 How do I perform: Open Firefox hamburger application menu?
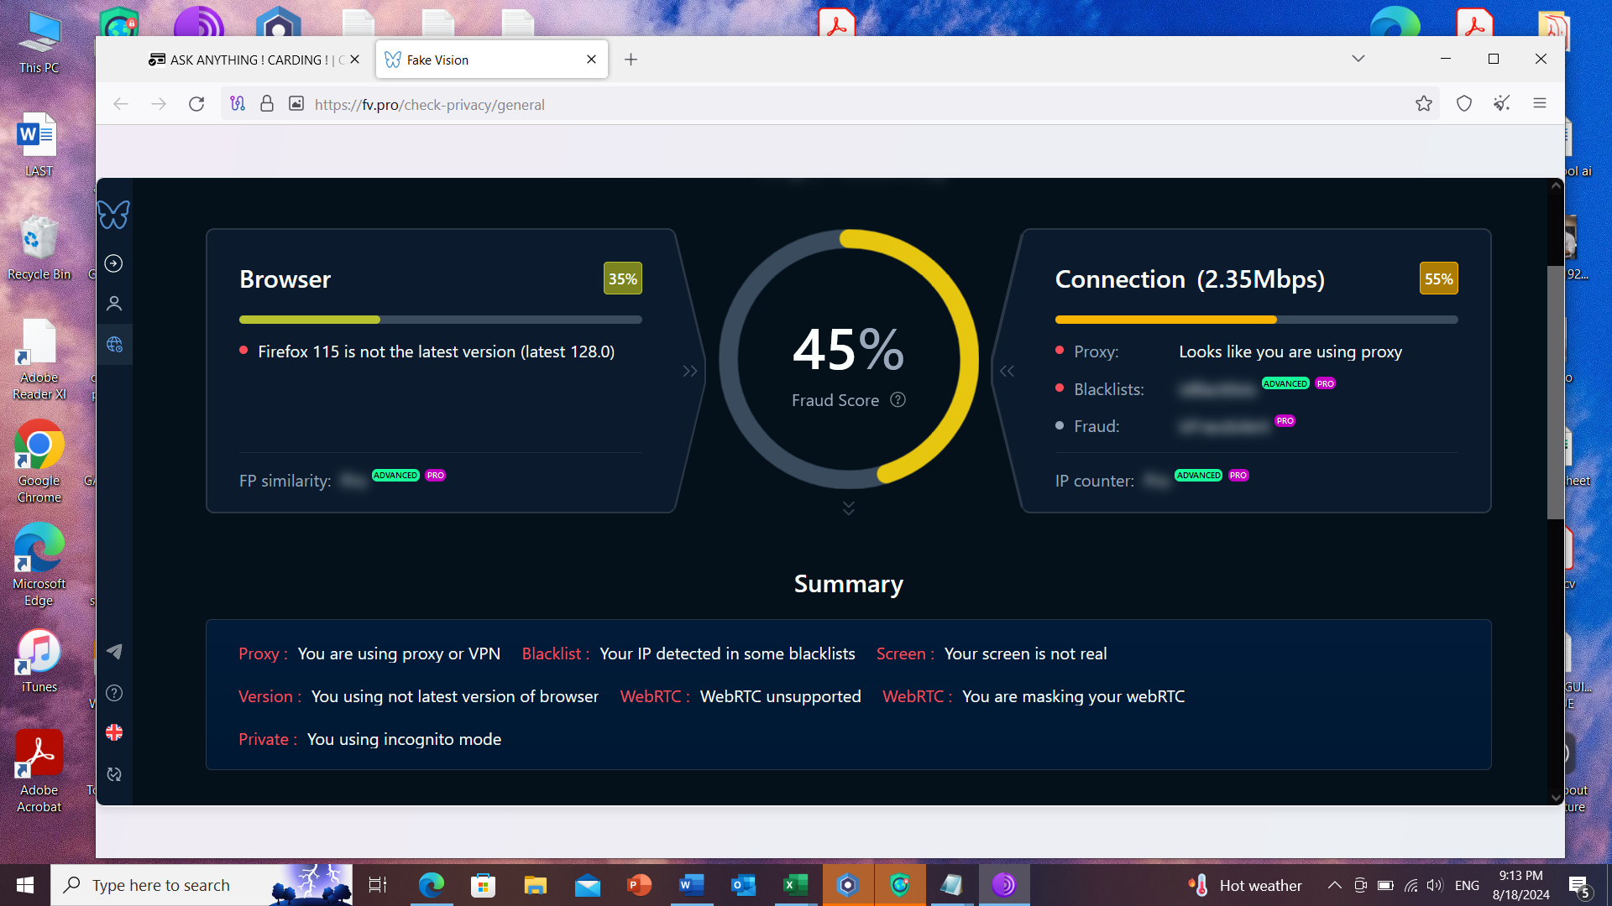pos(1539,103)
